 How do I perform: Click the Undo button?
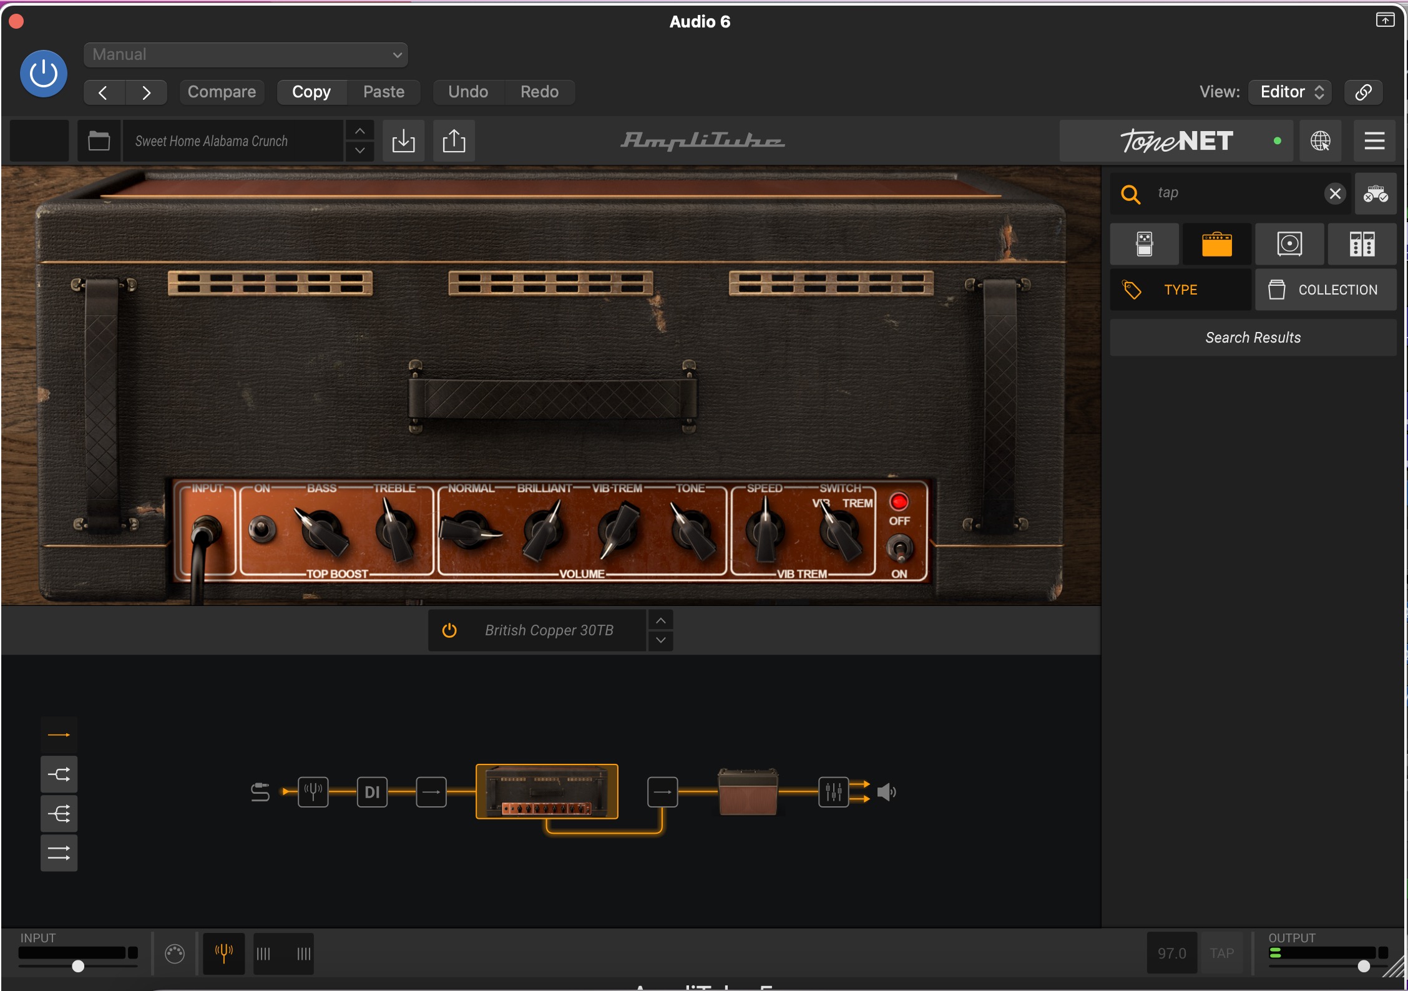pyautogui.click(x=468, y=92)
